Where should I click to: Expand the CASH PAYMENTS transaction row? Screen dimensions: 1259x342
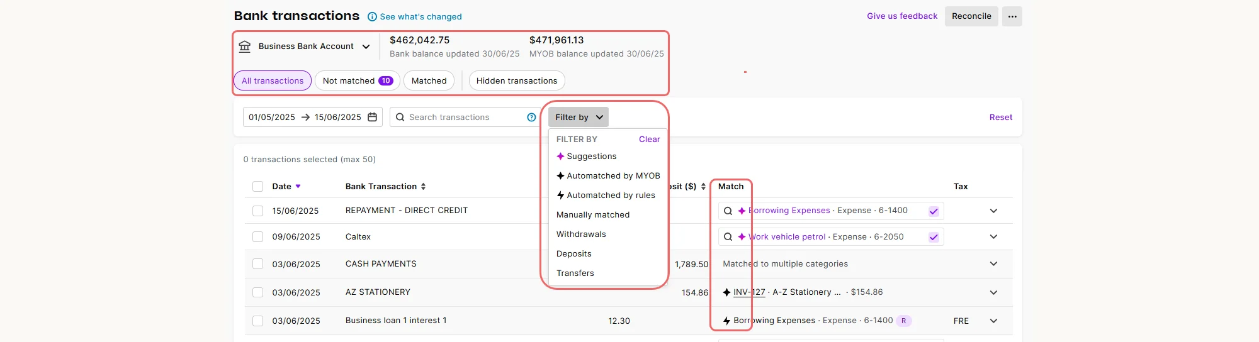tap(993, 264)
